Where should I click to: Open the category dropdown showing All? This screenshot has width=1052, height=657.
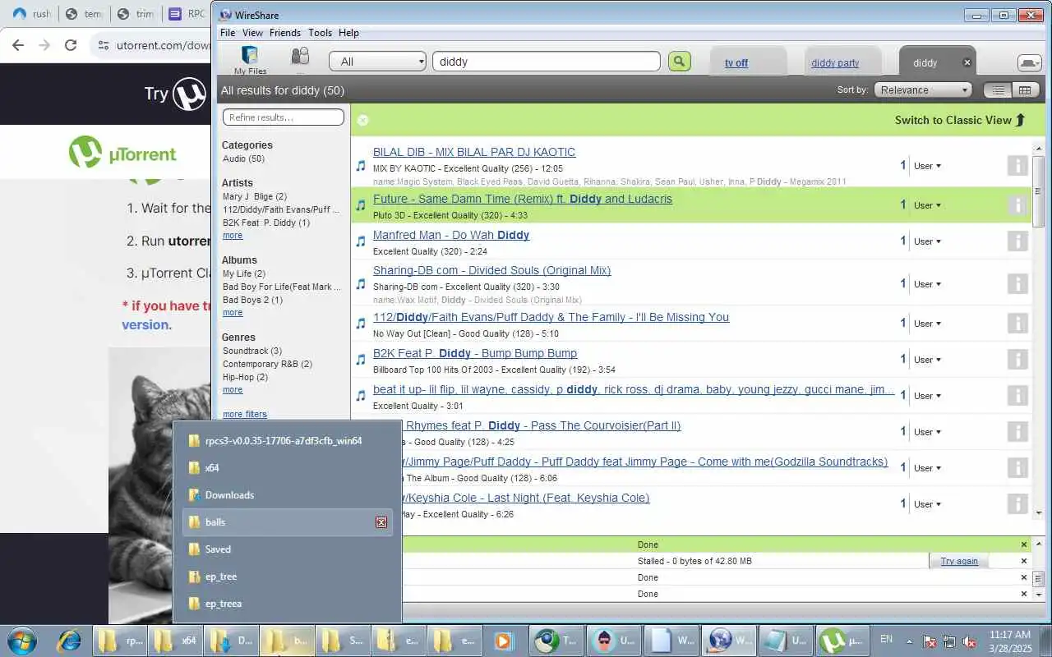pyautogui.click(x=378, y=62)
